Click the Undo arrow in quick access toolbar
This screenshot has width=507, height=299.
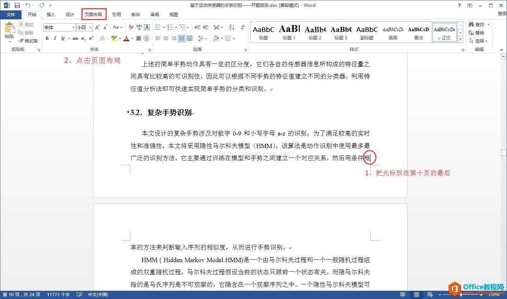click(28, 5)
